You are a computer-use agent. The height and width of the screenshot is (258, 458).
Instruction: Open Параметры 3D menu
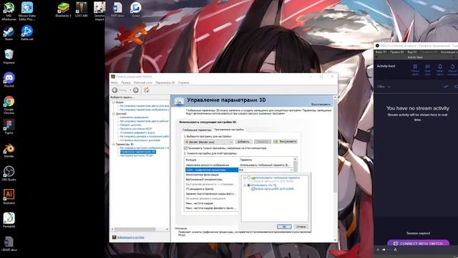165,83
